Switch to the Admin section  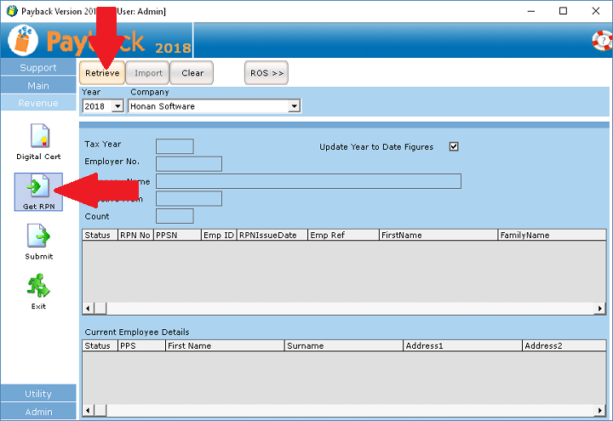[x=38, y=412]
